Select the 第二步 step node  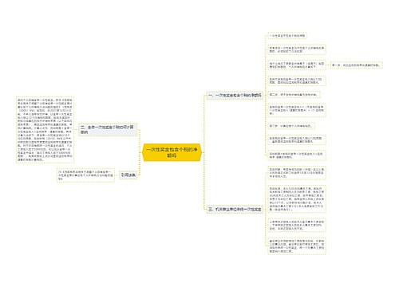294,95
